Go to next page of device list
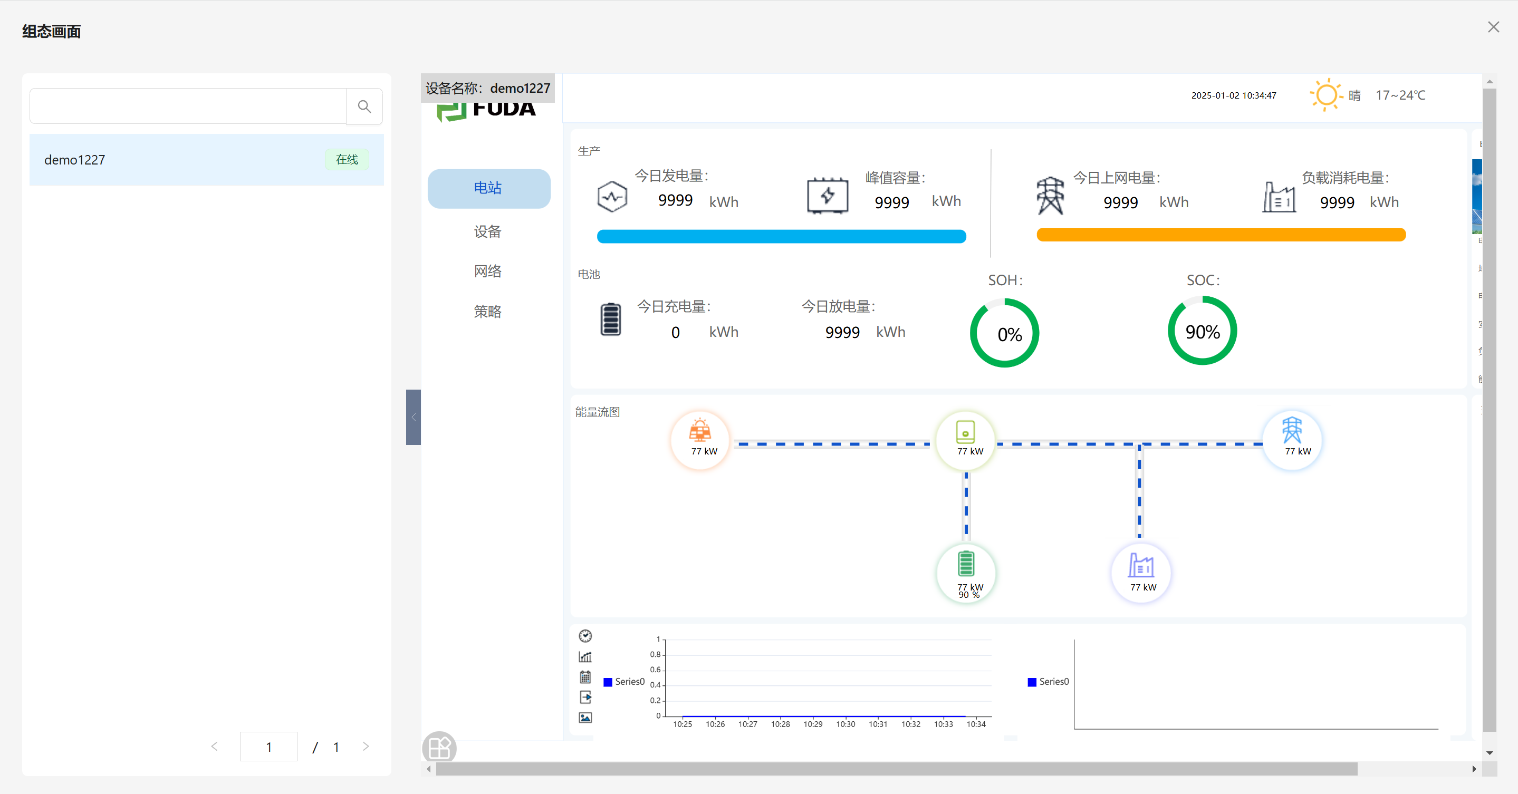Screen dimensions: 1518x794 click(x=366, y=747)
